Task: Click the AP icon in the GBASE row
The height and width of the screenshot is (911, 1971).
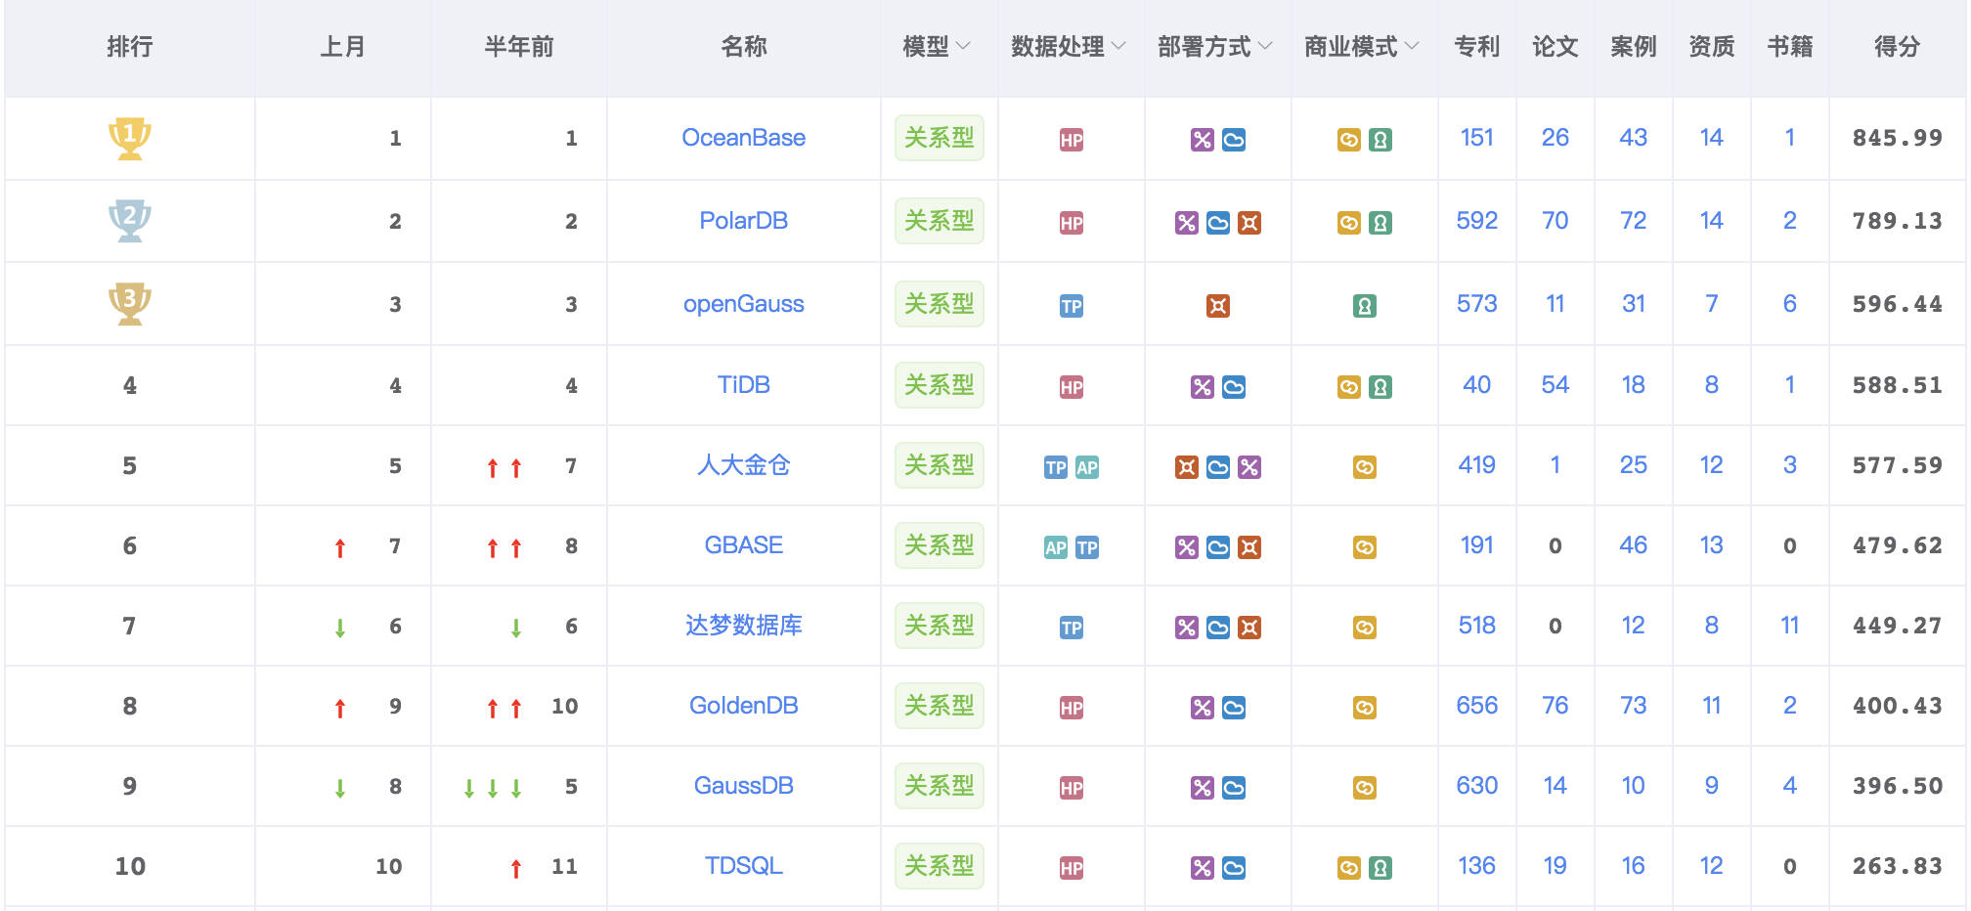Action: [1056, 547]
